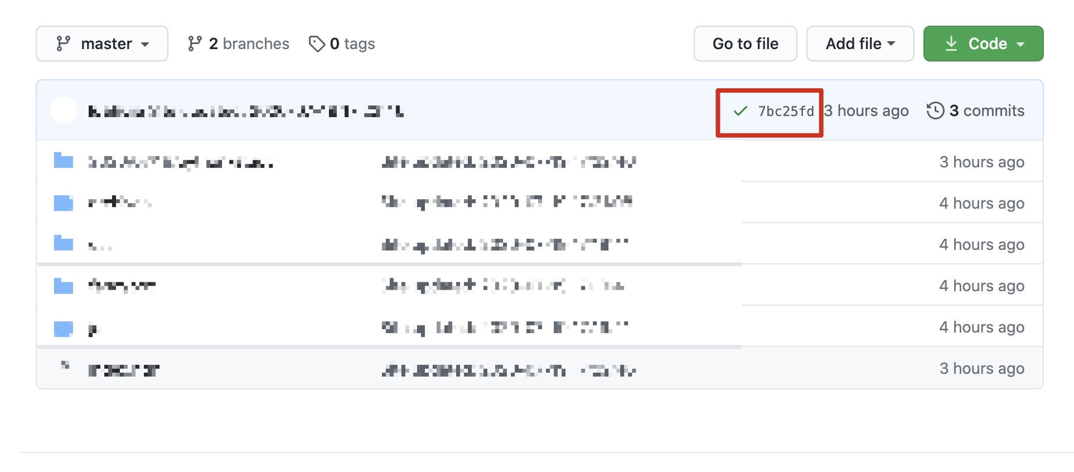Click the fourth folder icon in file list

64,286
